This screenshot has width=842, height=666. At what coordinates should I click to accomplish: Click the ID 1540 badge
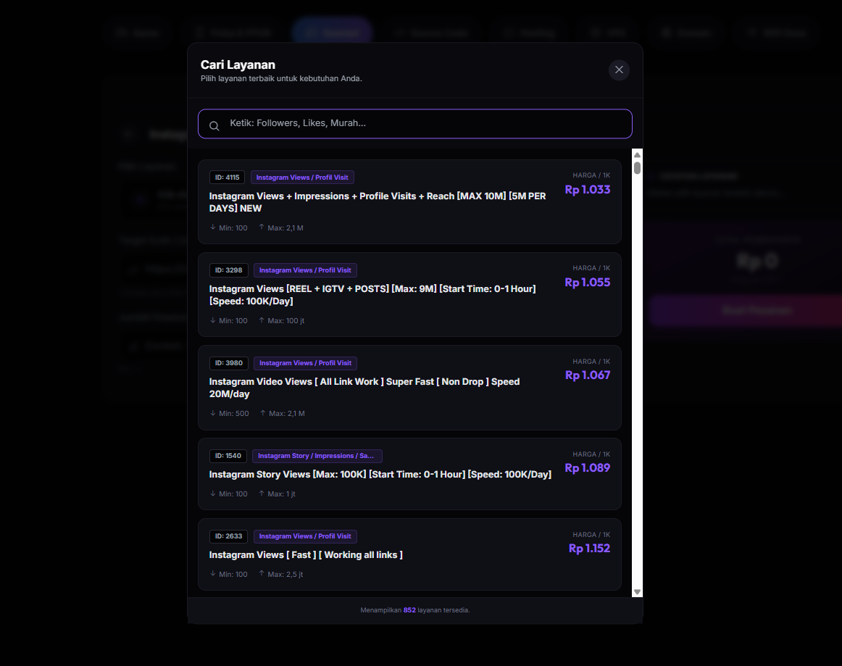coord(228,456)
